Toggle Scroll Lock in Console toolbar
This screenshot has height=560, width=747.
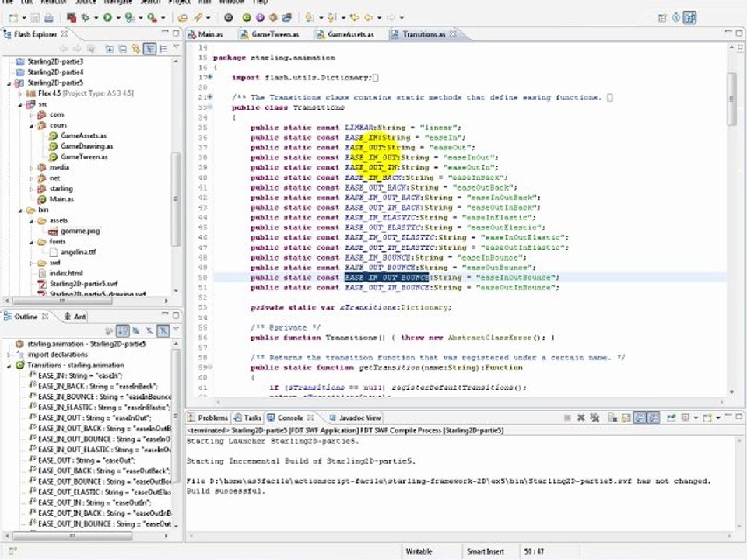click(626, 418)
